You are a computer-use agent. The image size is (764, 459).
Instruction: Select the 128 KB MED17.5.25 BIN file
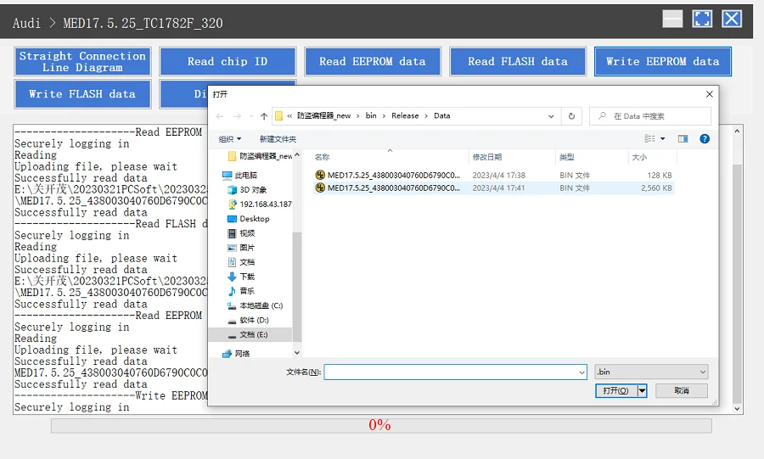tap(493, 176)
